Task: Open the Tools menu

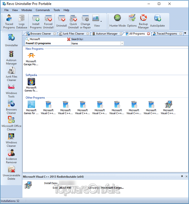Action: [57, 10]
